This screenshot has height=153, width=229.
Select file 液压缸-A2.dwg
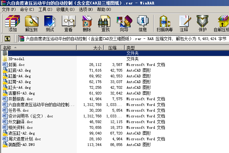(x=22, y=133)
